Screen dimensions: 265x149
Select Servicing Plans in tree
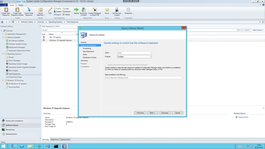point(14,87)
